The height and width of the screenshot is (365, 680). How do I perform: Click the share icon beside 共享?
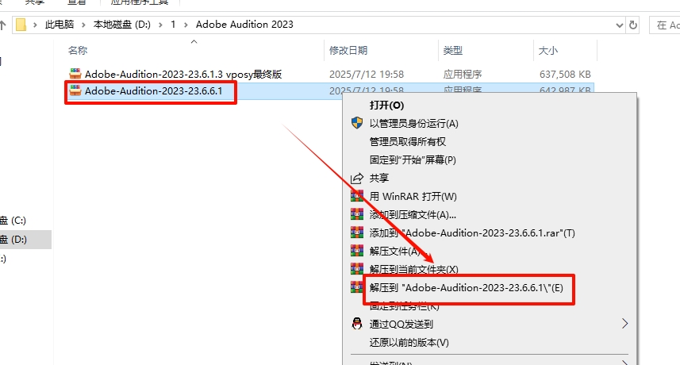[357, 178]
